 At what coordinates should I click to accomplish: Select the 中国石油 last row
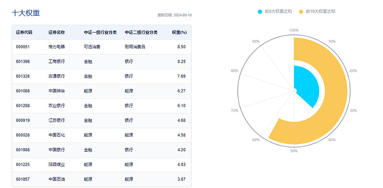click(x=101, y=179)
